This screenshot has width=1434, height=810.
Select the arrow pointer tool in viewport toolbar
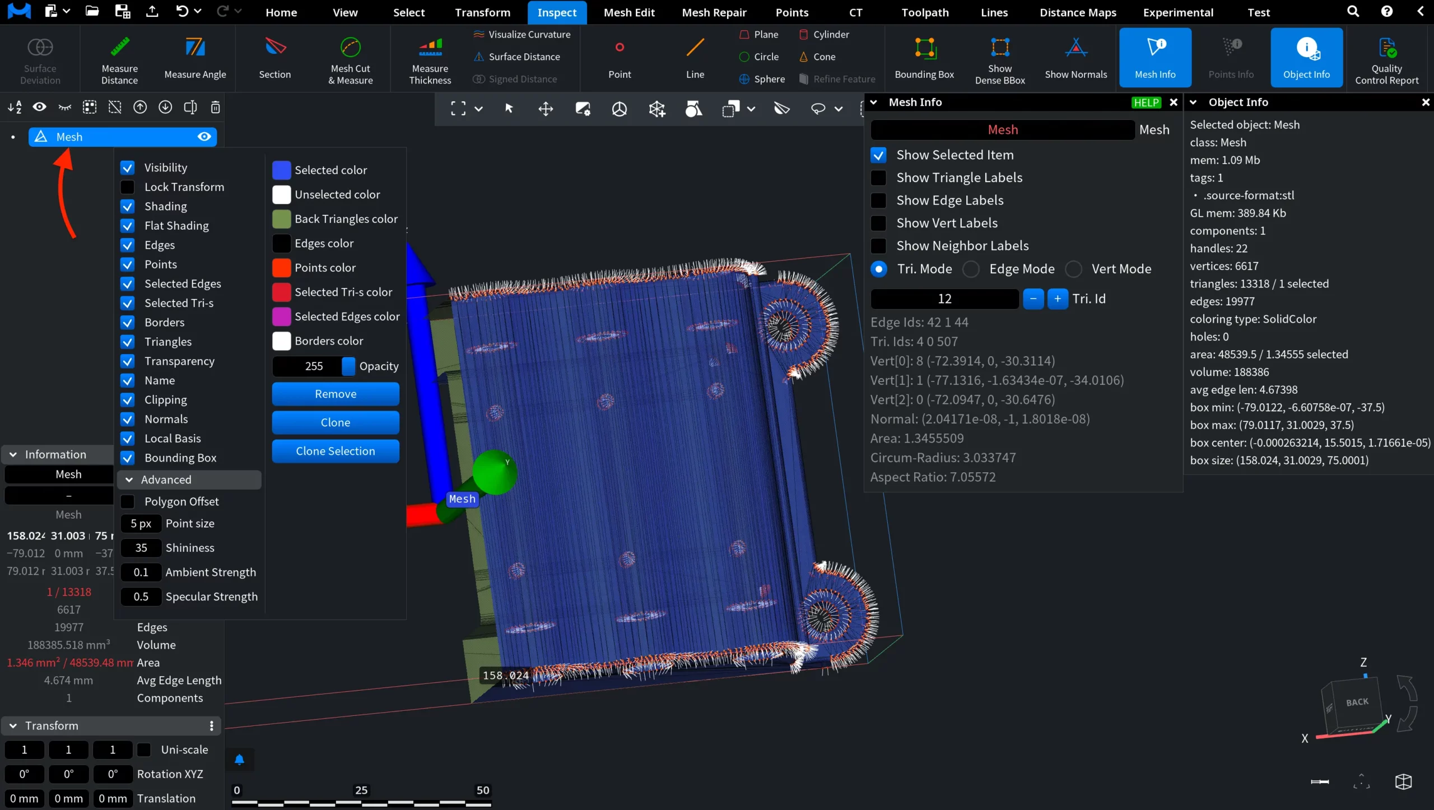[x=509, y=109]
